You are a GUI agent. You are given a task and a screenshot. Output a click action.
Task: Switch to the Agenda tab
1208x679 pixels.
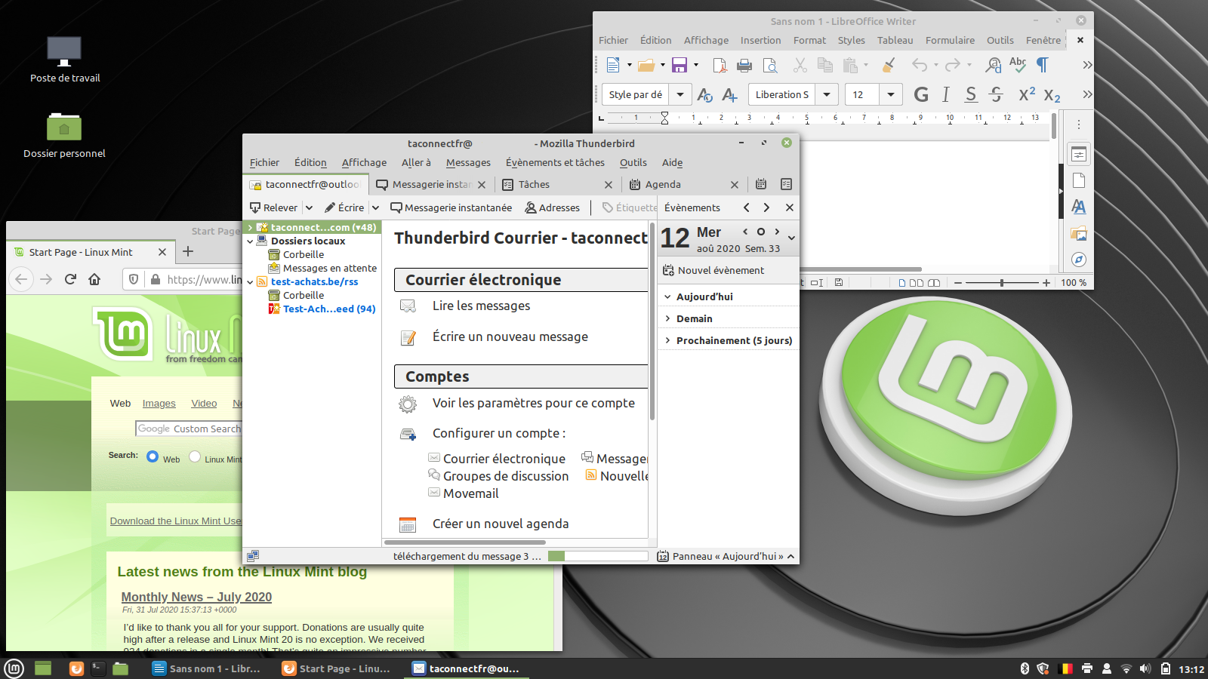point(662,185)
